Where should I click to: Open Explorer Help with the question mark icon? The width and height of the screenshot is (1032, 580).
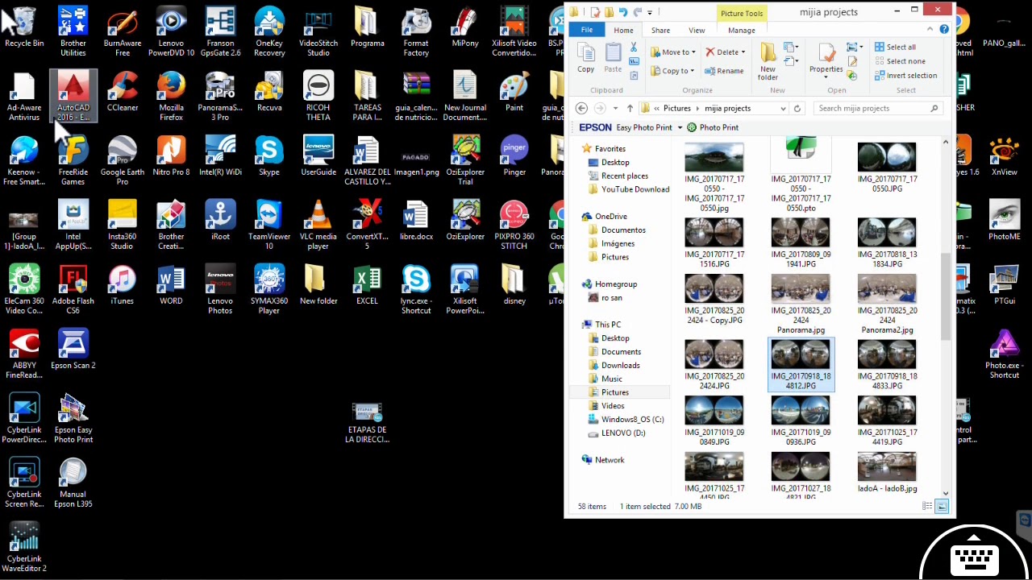944,30
